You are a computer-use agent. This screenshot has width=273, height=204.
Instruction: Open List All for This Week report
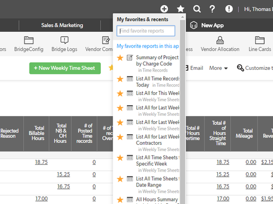point(158,93)
